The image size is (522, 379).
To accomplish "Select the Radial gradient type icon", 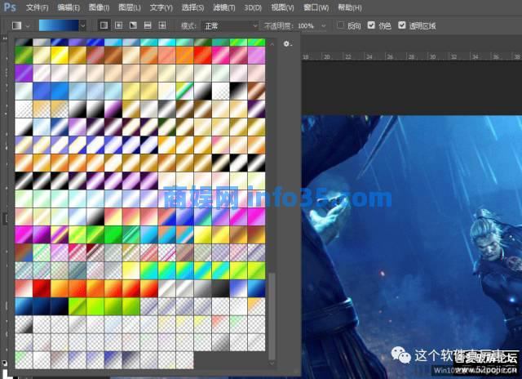I will click(x=118, y=25).
